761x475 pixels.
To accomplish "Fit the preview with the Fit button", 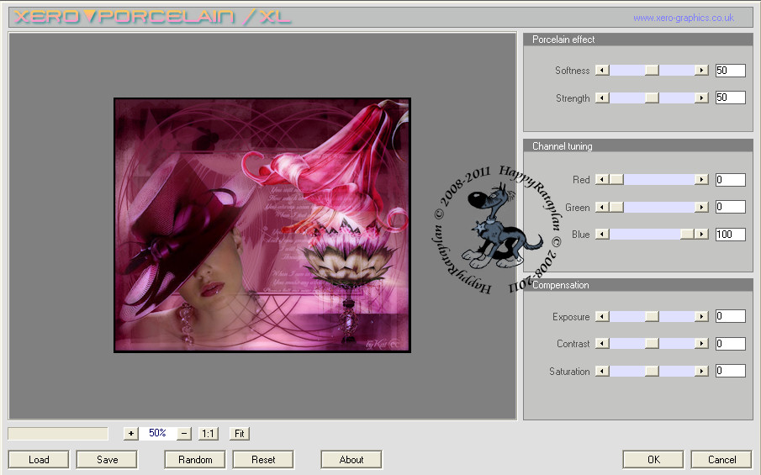I will [x=240, y=433].
